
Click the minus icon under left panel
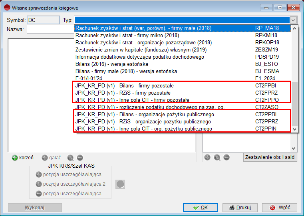[x=80, y=158]
